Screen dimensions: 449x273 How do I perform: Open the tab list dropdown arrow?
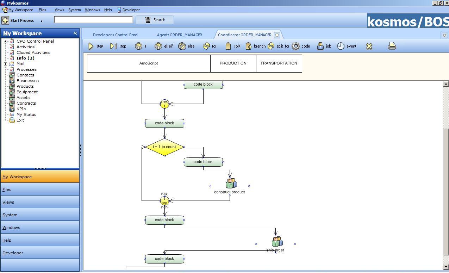click(444, 35)
